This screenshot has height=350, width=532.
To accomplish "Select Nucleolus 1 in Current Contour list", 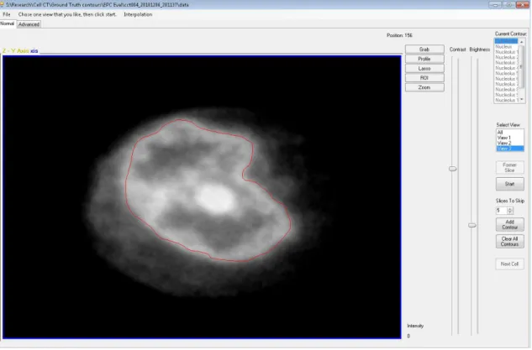I will [x=506, y=52].
